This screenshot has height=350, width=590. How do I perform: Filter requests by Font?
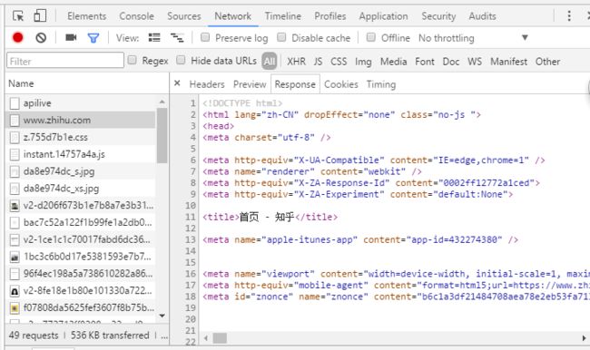pos(425,62)
